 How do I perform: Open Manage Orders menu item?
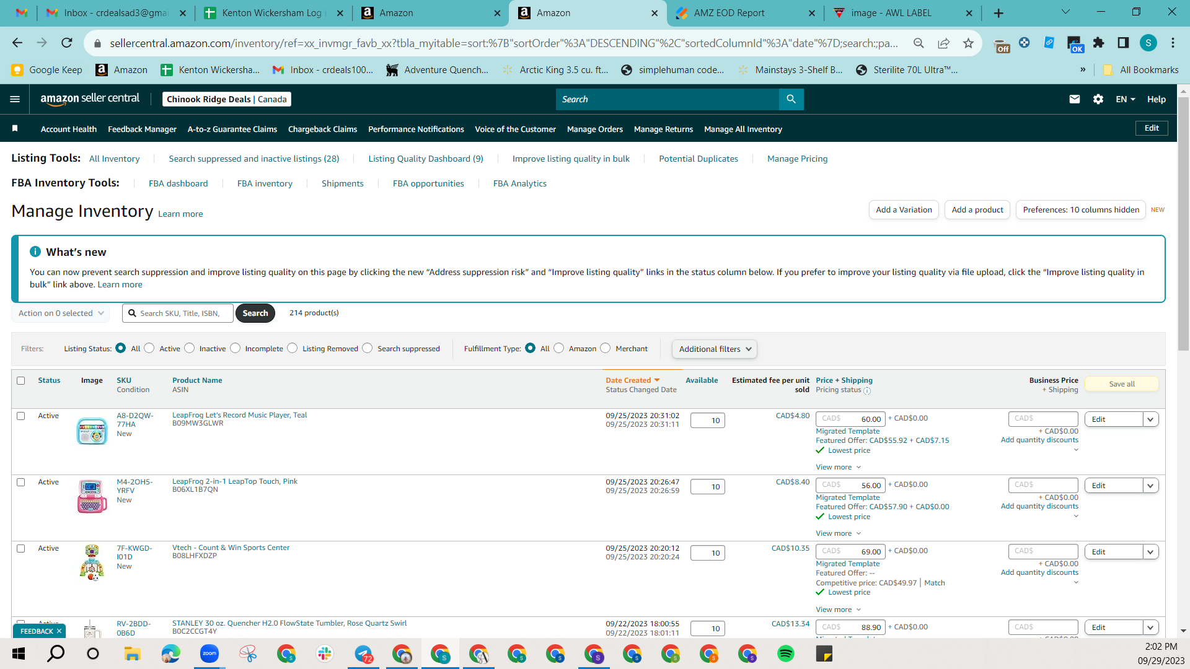[595, 129]
